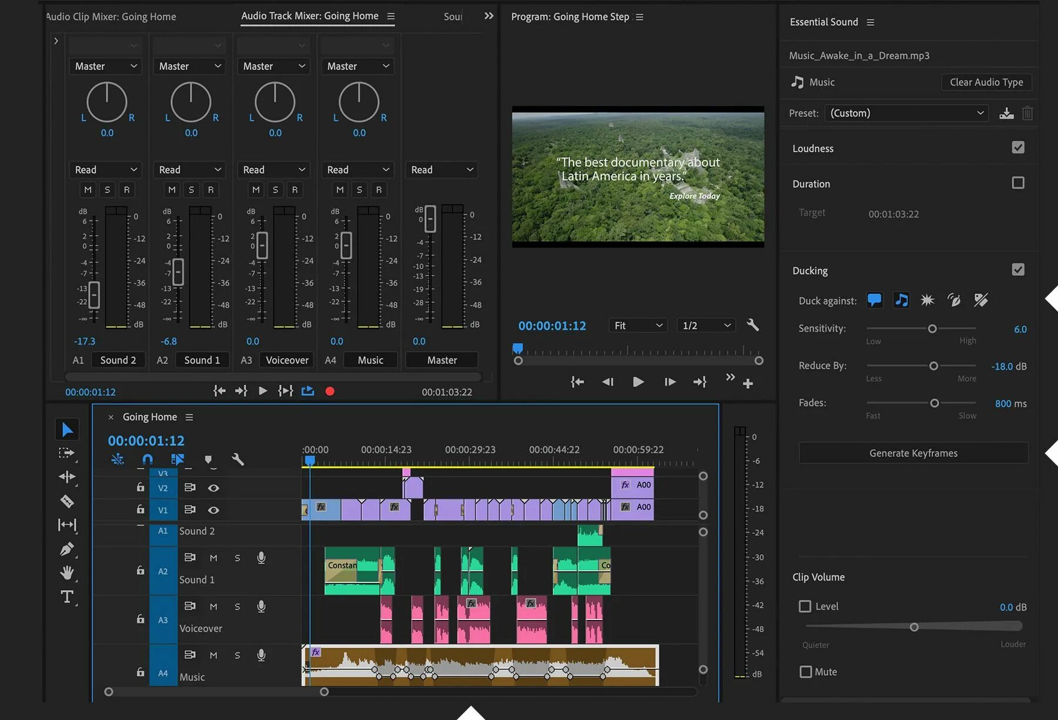Image resolution: width=1058 pixels, height=720 pixels.
Task: Open the Preset (Custom) dropdown
Action: 906,113
